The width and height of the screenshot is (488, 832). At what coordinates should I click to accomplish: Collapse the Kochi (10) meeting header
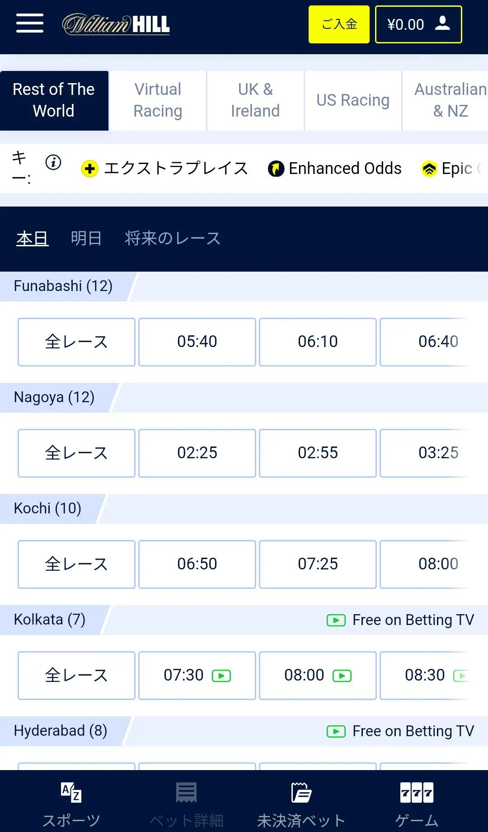point(47,508)
